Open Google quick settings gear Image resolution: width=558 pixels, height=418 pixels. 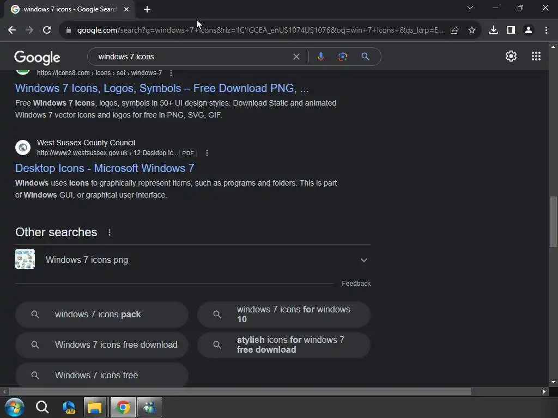pos(511,56)
